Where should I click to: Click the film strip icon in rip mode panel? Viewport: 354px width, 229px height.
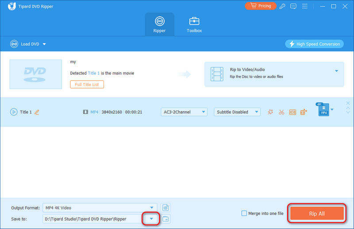pyautogui.click(x=217, y=74)
